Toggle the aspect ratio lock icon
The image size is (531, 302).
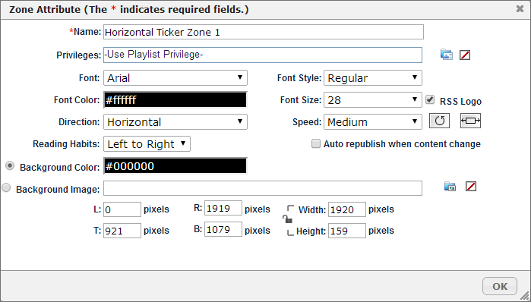point(287,219)
